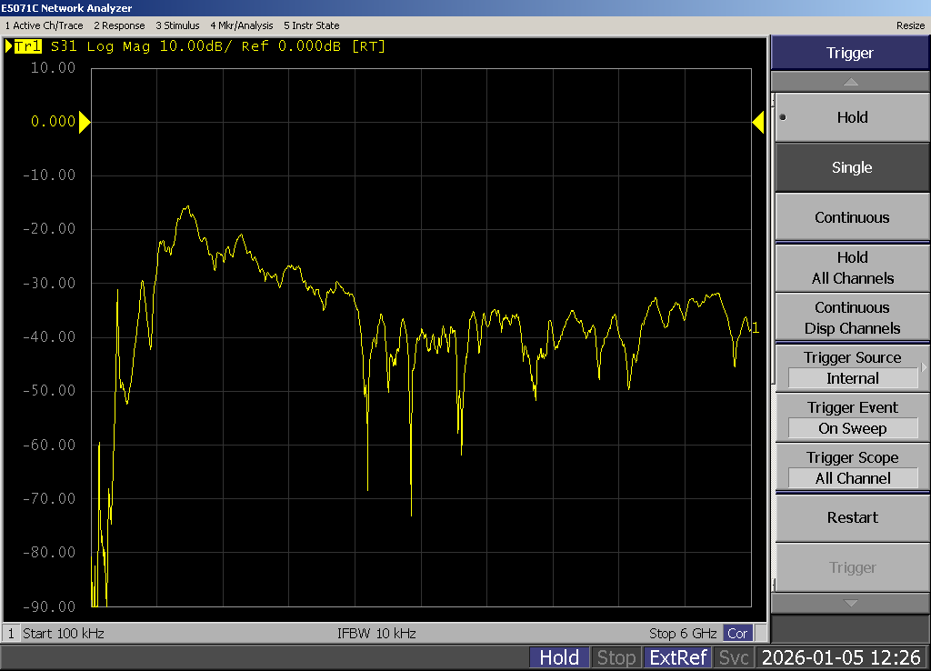
Task: Click the Resize button in the menu bar
Action: [x=910, y=25]
